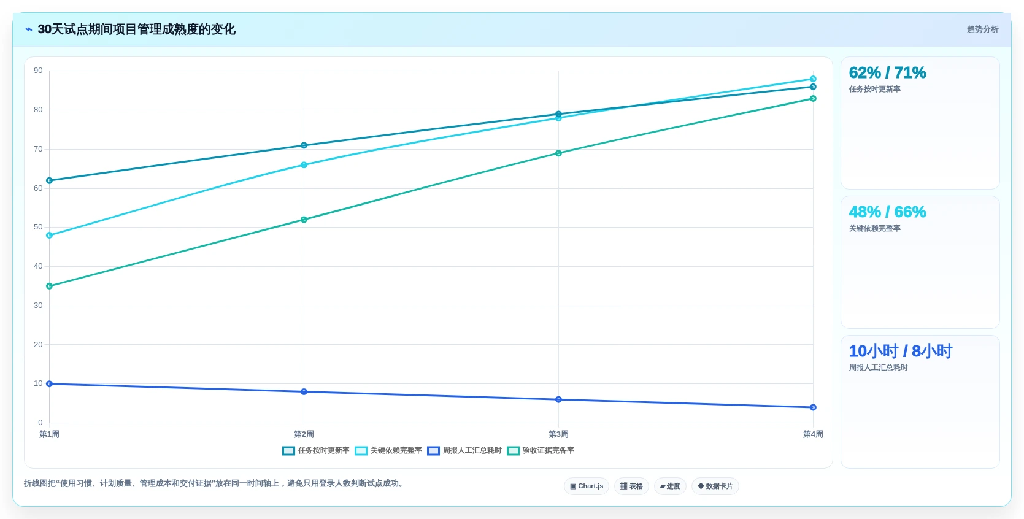Click the chart caption starting with 折线图把

point(215,483)
